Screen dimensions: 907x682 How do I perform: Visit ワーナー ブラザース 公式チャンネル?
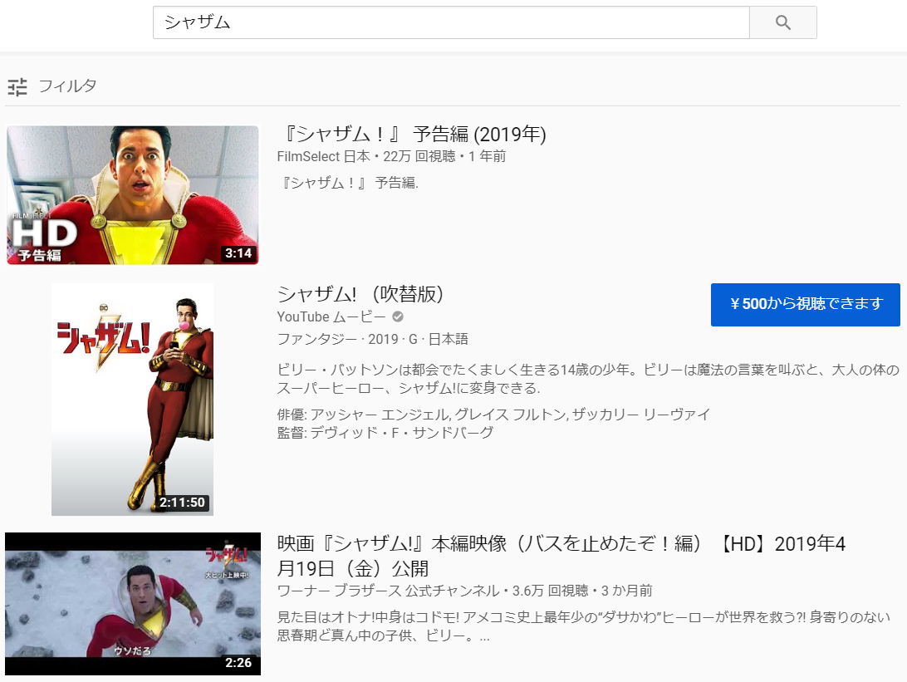pos(388,591)
